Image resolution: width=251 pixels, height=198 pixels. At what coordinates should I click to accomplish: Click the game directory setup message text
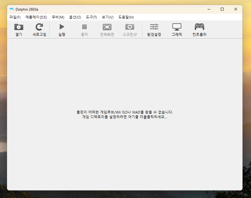coord(125,114)
